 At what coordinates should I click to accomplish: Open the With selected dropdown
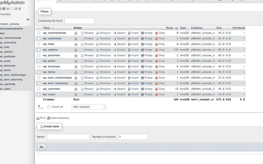point(89,107)
